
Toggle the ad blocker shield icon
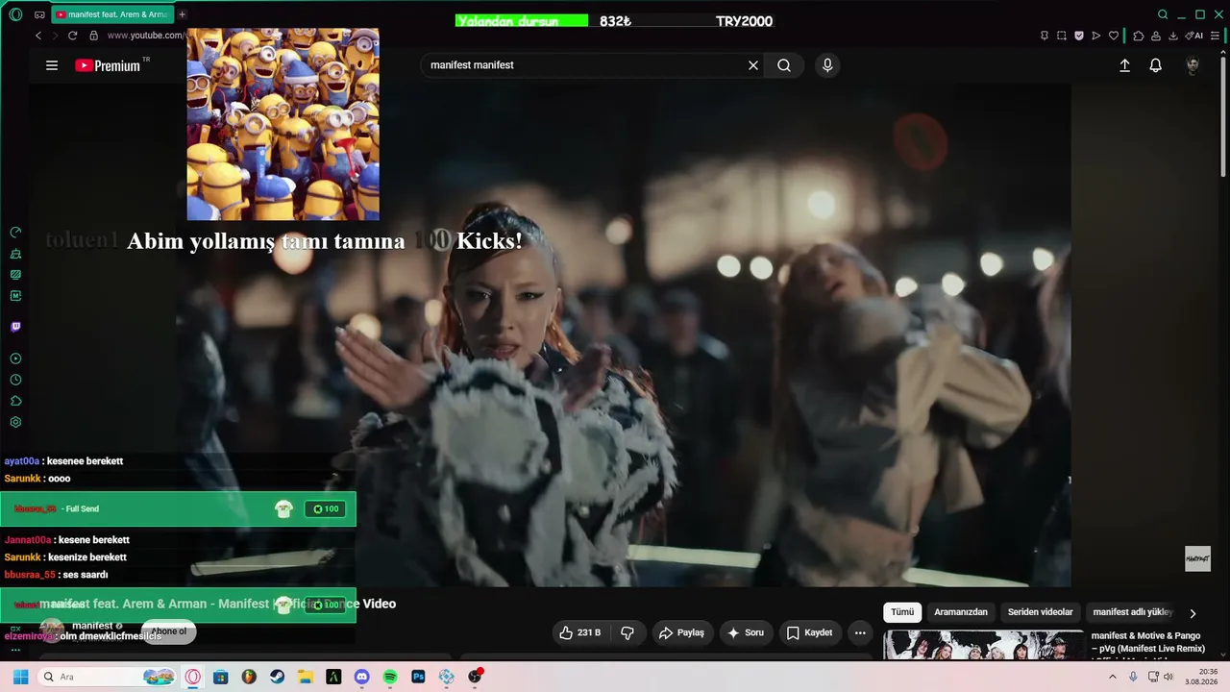(x=1079, y=36)
